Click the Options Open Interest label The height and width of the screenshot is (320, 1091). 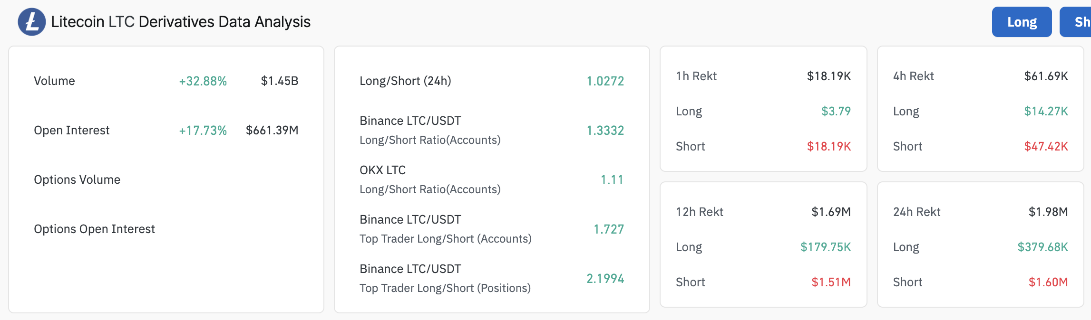(x=94, y=229)
